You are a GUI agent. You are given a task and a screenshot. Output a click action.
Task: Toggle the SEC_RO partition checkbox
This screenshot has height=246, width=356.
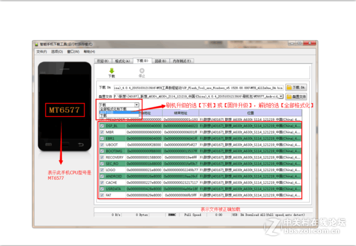point(102,164)
